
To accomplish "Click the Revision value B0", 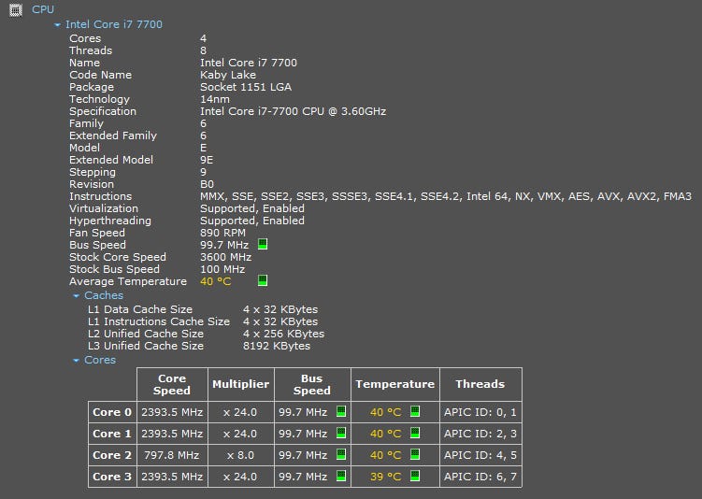I will tap(207, 184).
